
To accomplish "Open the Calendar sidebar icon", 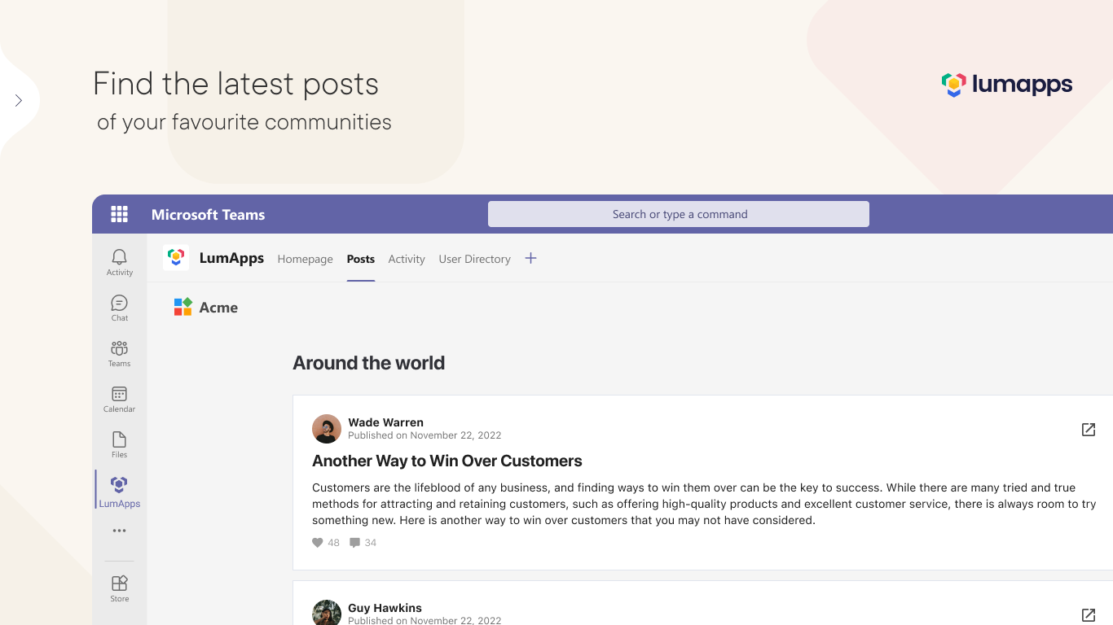I will coord(119,399).
